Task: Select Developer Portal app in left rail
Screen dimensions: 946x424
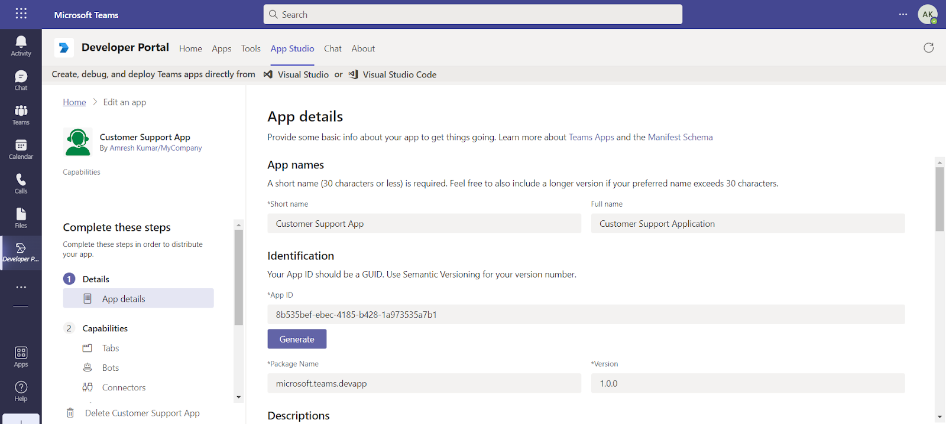Action: (x=21, y=253)
